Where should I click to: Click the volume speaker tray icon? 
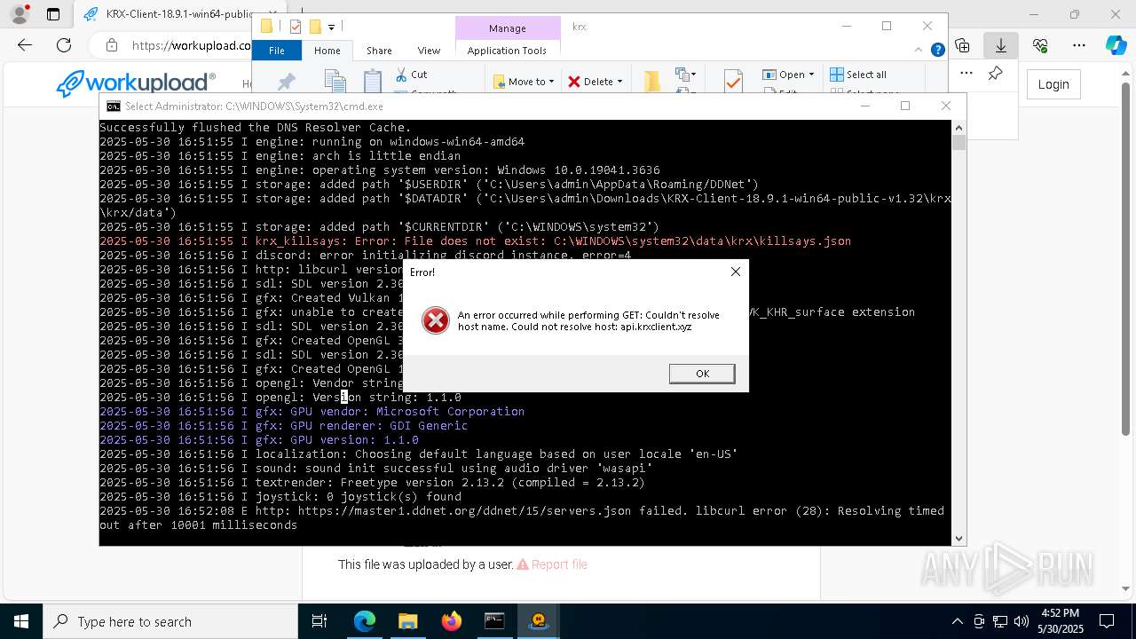coord(1022,621)
